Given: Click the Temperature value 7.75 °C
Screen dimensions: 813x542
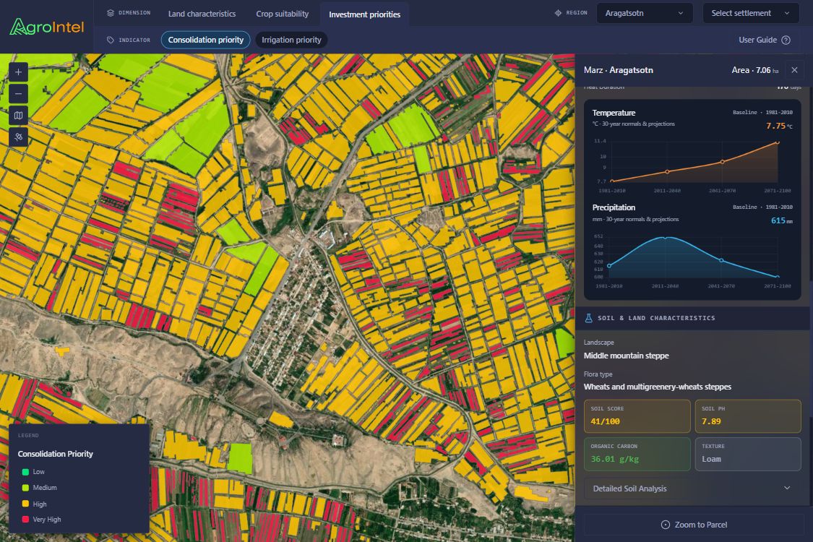Looking at the screenshot, I should coord(779,126).
